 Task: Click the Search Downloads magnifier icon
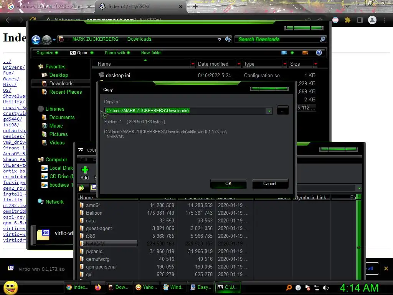[x=322, y=39]
